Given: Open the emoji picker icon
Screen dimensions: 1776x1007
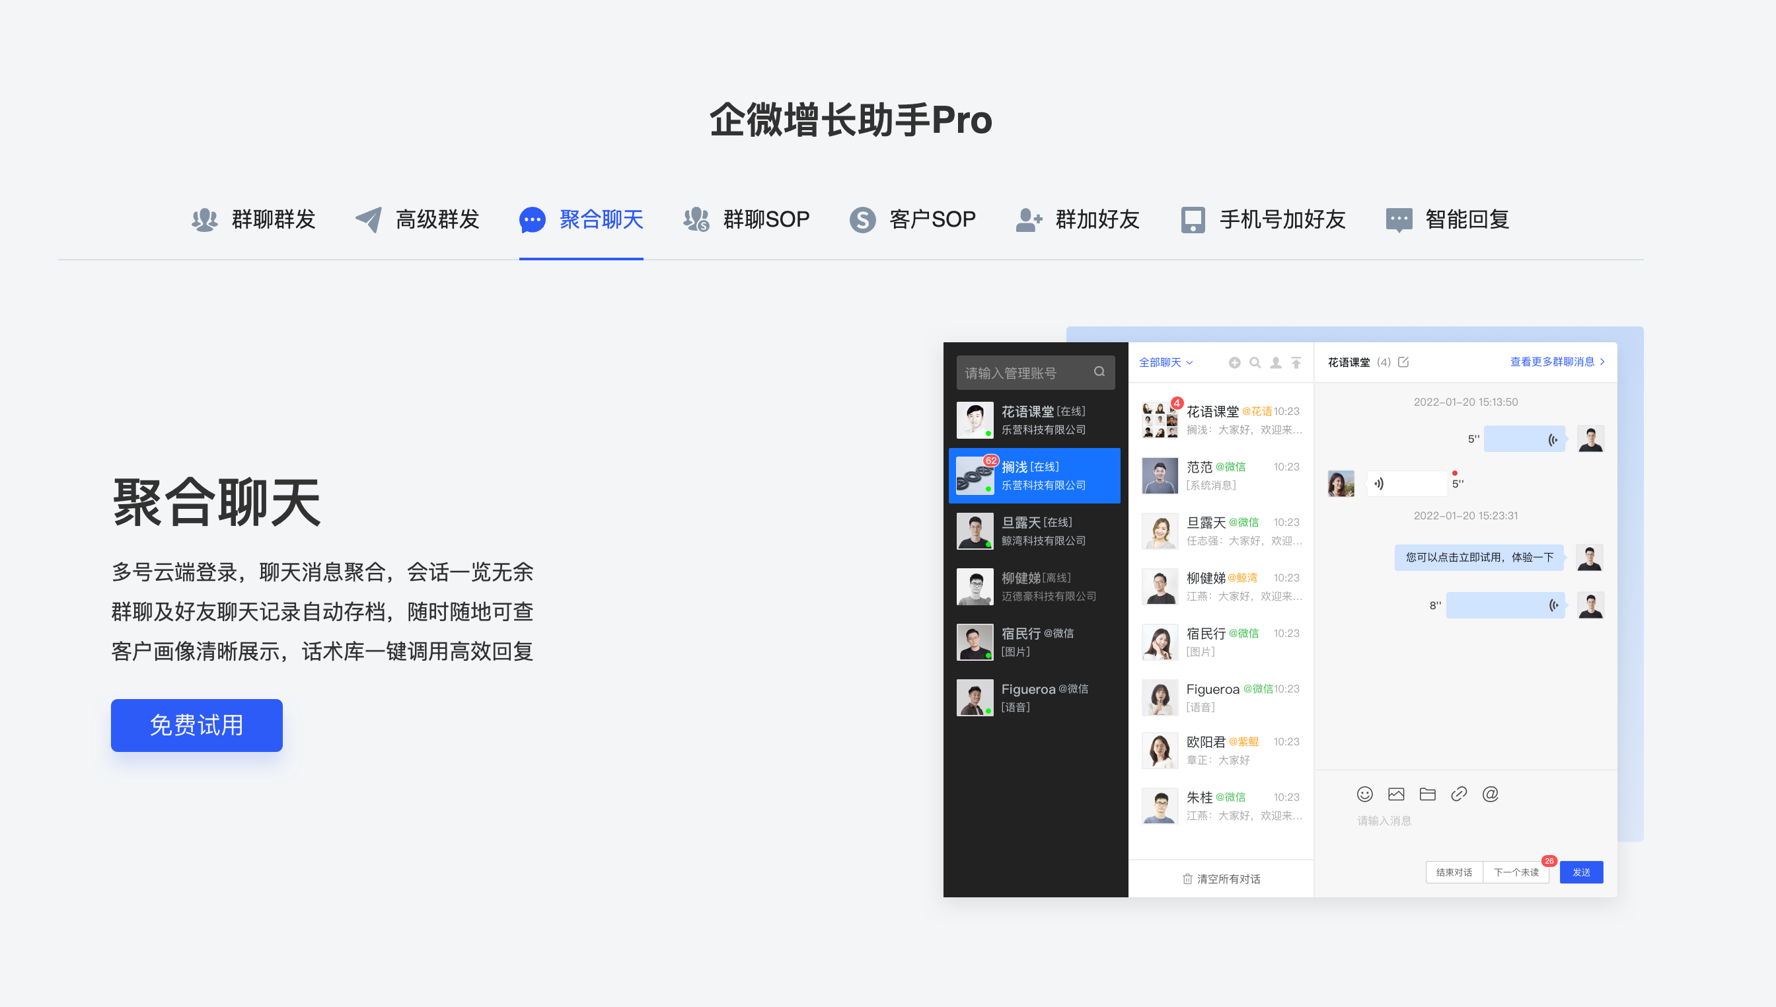Looking at the screenshot, I should [1364, 794].
